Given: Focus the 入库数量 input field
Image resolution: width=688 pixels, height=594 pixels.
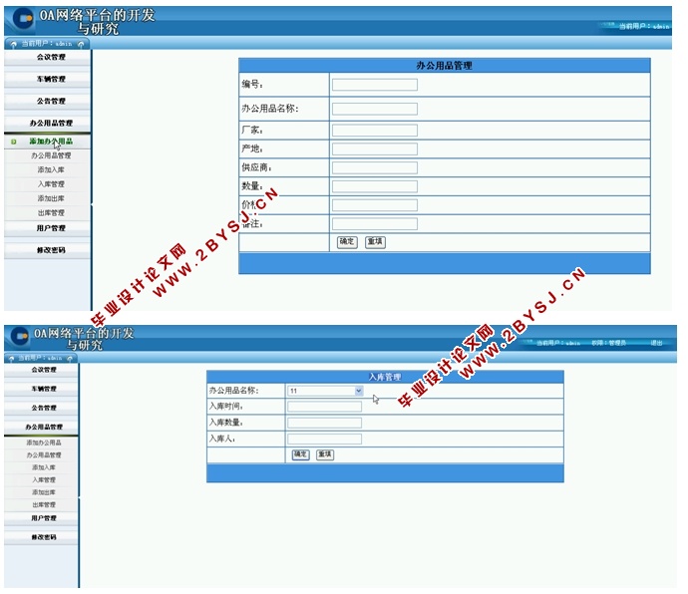Looking at the screenshot, I should (x=325, y=423).
